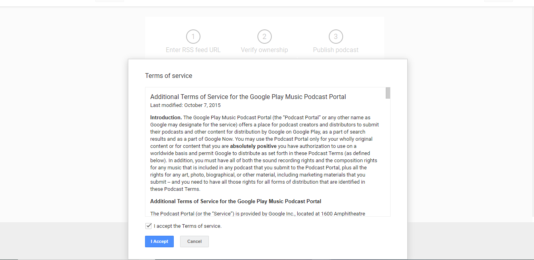Click the step 2 circle icon
This screenshot has height=260, width=534.
(x=264, y=37)
